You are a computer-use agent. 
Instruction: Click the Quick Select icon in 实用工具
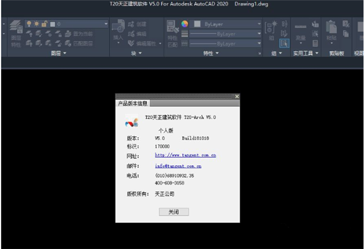pos(315,24)
